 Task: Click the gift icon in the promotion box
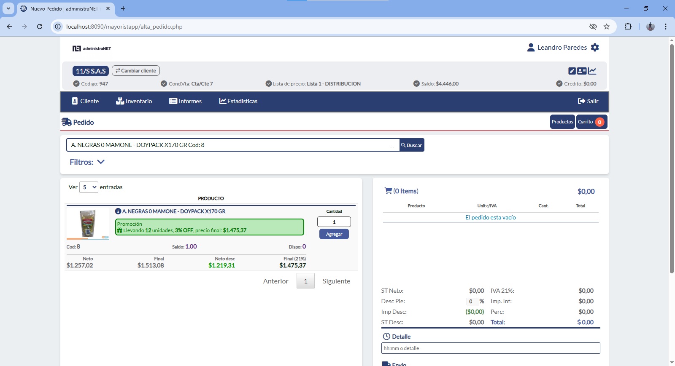pyautogui.click(x=120, y=230)
